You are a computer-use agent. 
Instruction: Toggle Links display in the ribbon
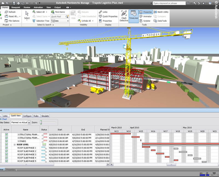103,12
